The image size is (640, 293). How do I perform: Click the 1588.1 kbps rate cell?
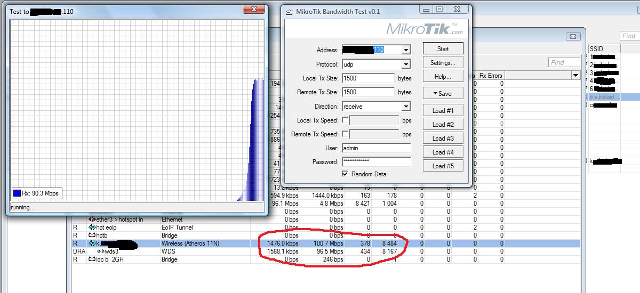point(283,251)
